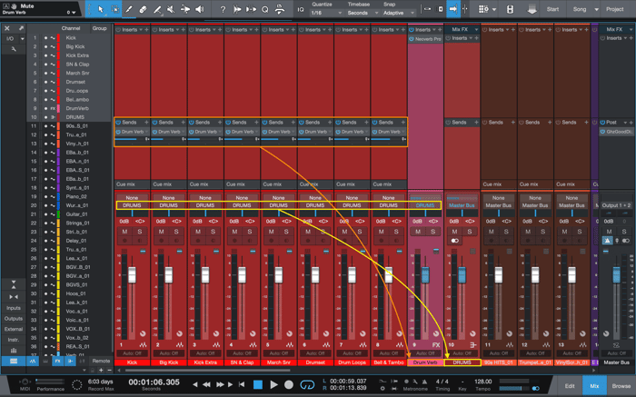Image resolution: width=636 pixels, height=397 pixels.
Task: Solo the Big Kick channel
Action: (x=176, y=232)
